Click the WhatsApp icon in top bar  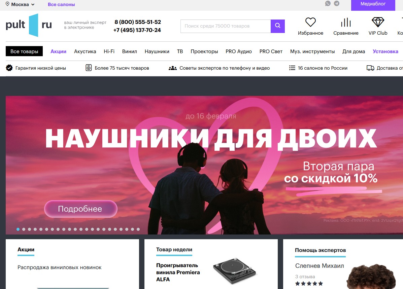coord(328,3)
